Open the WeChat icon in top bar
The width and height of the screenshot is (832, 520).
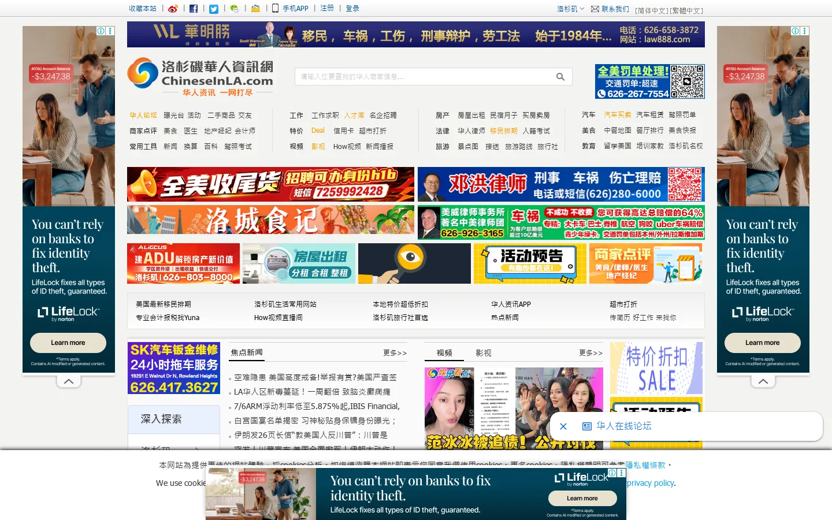pos(234,9)
